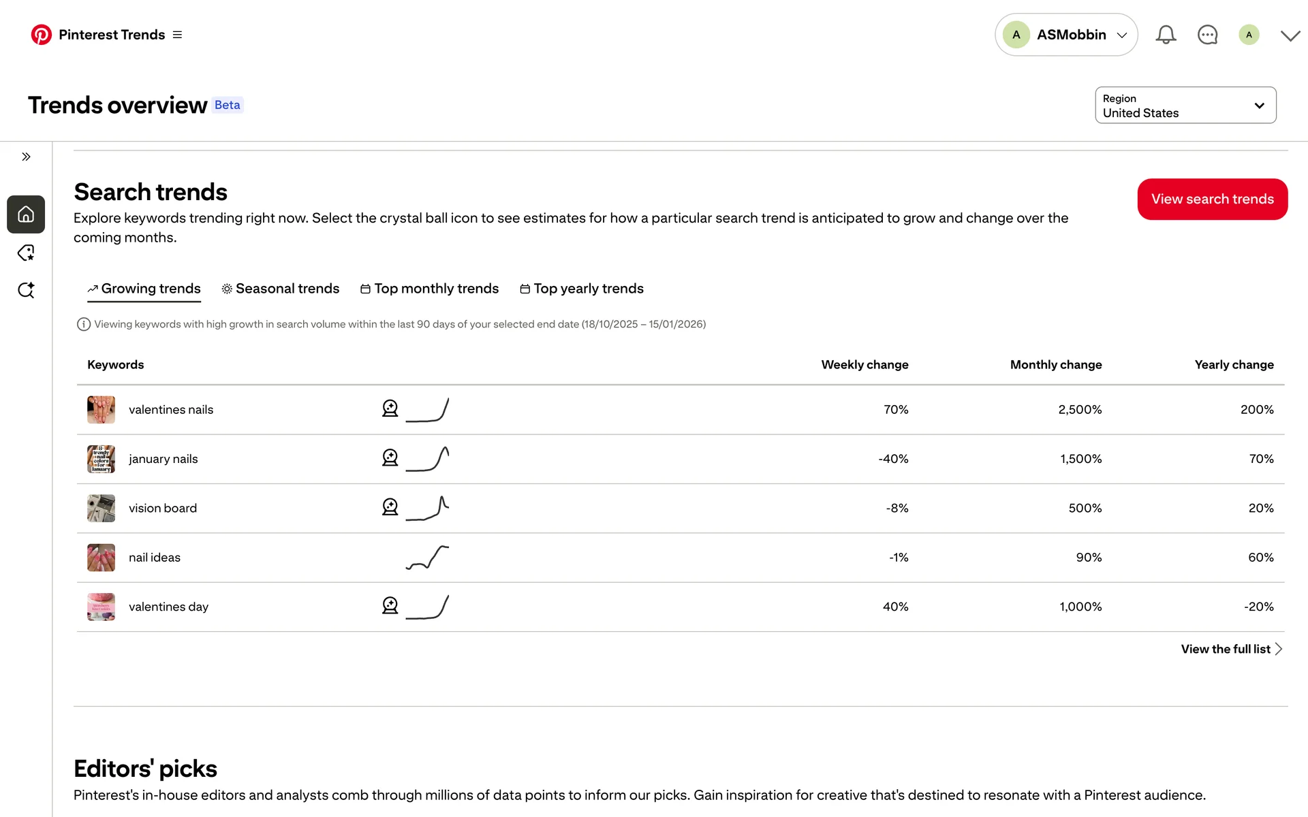The width and height of the screenshot is (1308, 817).
Task: Click the Pinterest logo icon
Action: 41,35
